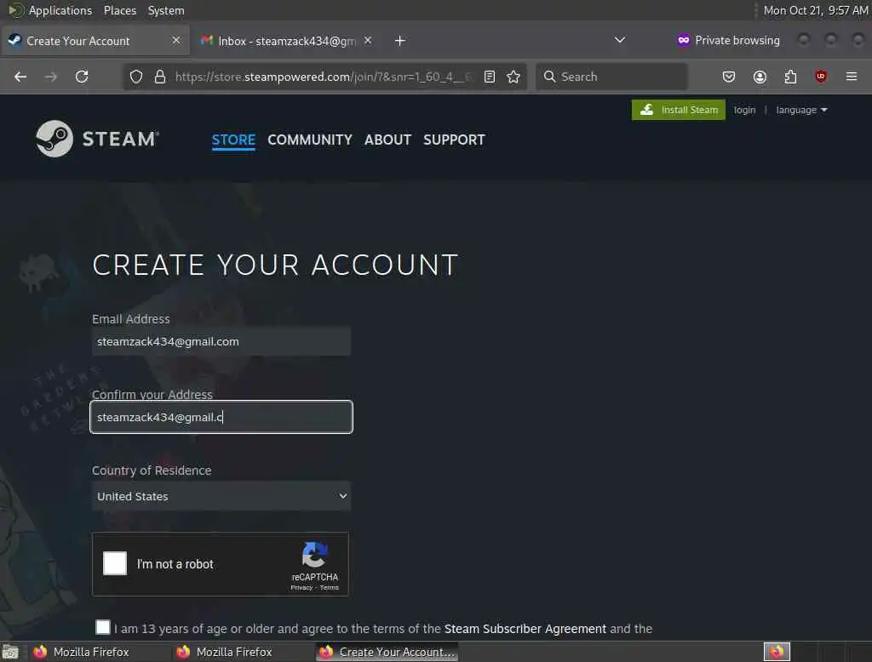
Task: Reload the current page
Action: (x=82, y=77)
